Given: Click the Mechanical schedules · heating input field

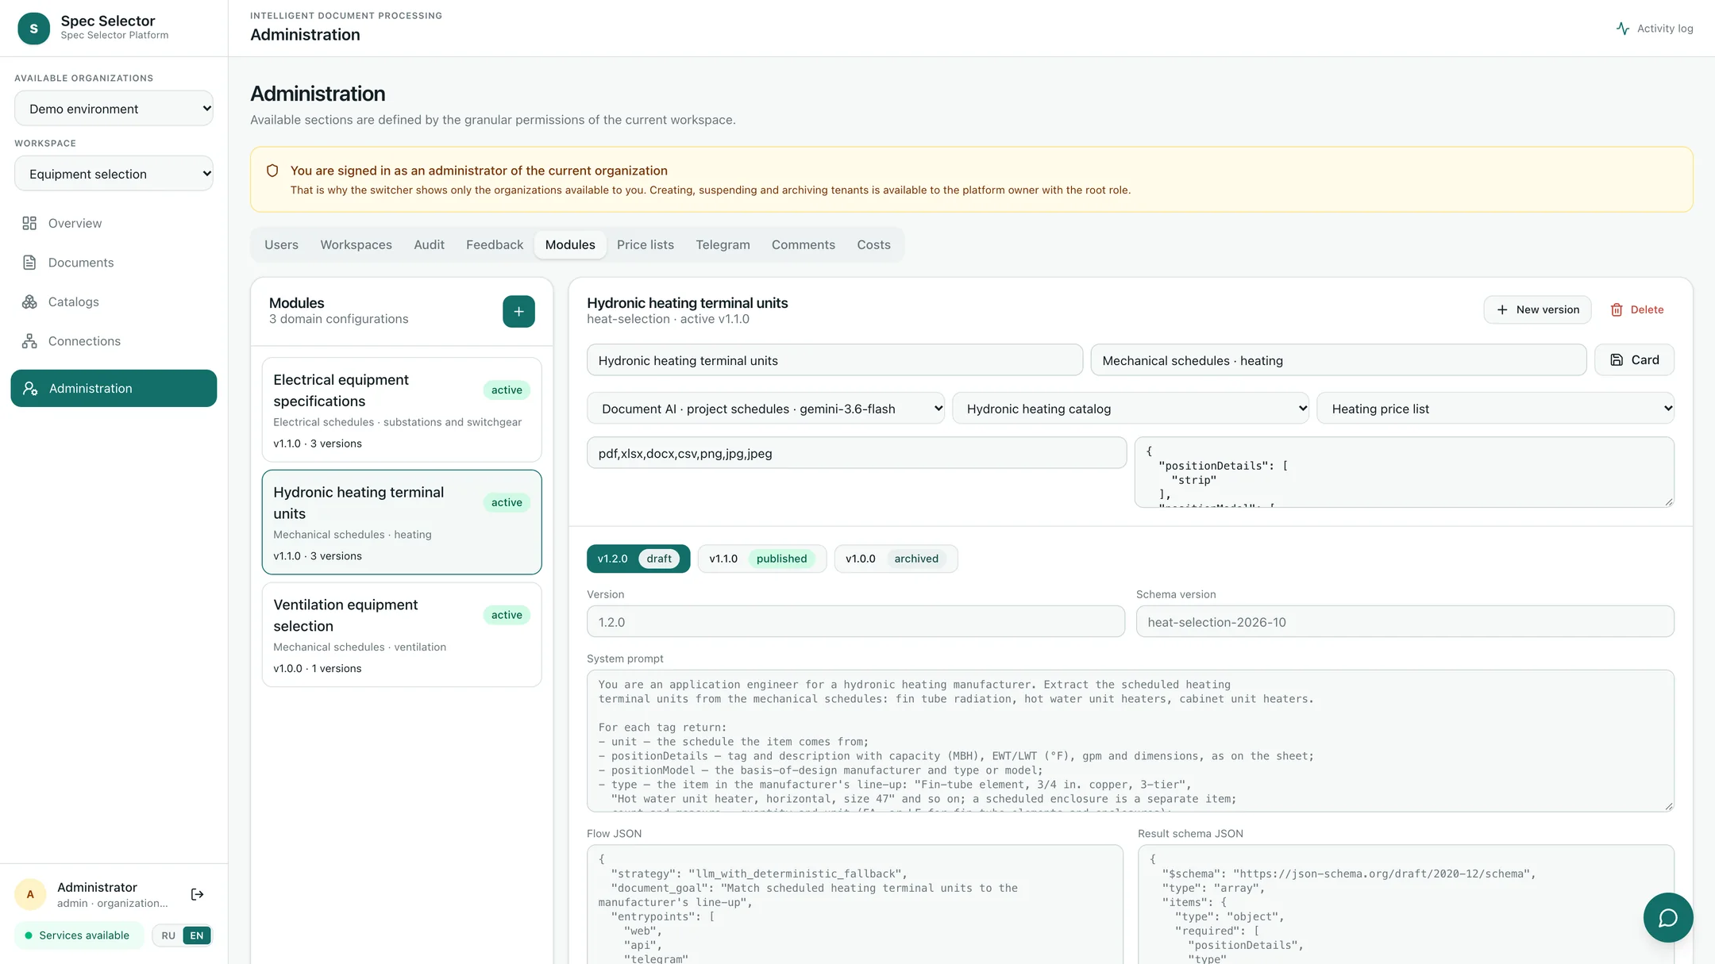Looking at the screenshot, I should [1338, 359].
